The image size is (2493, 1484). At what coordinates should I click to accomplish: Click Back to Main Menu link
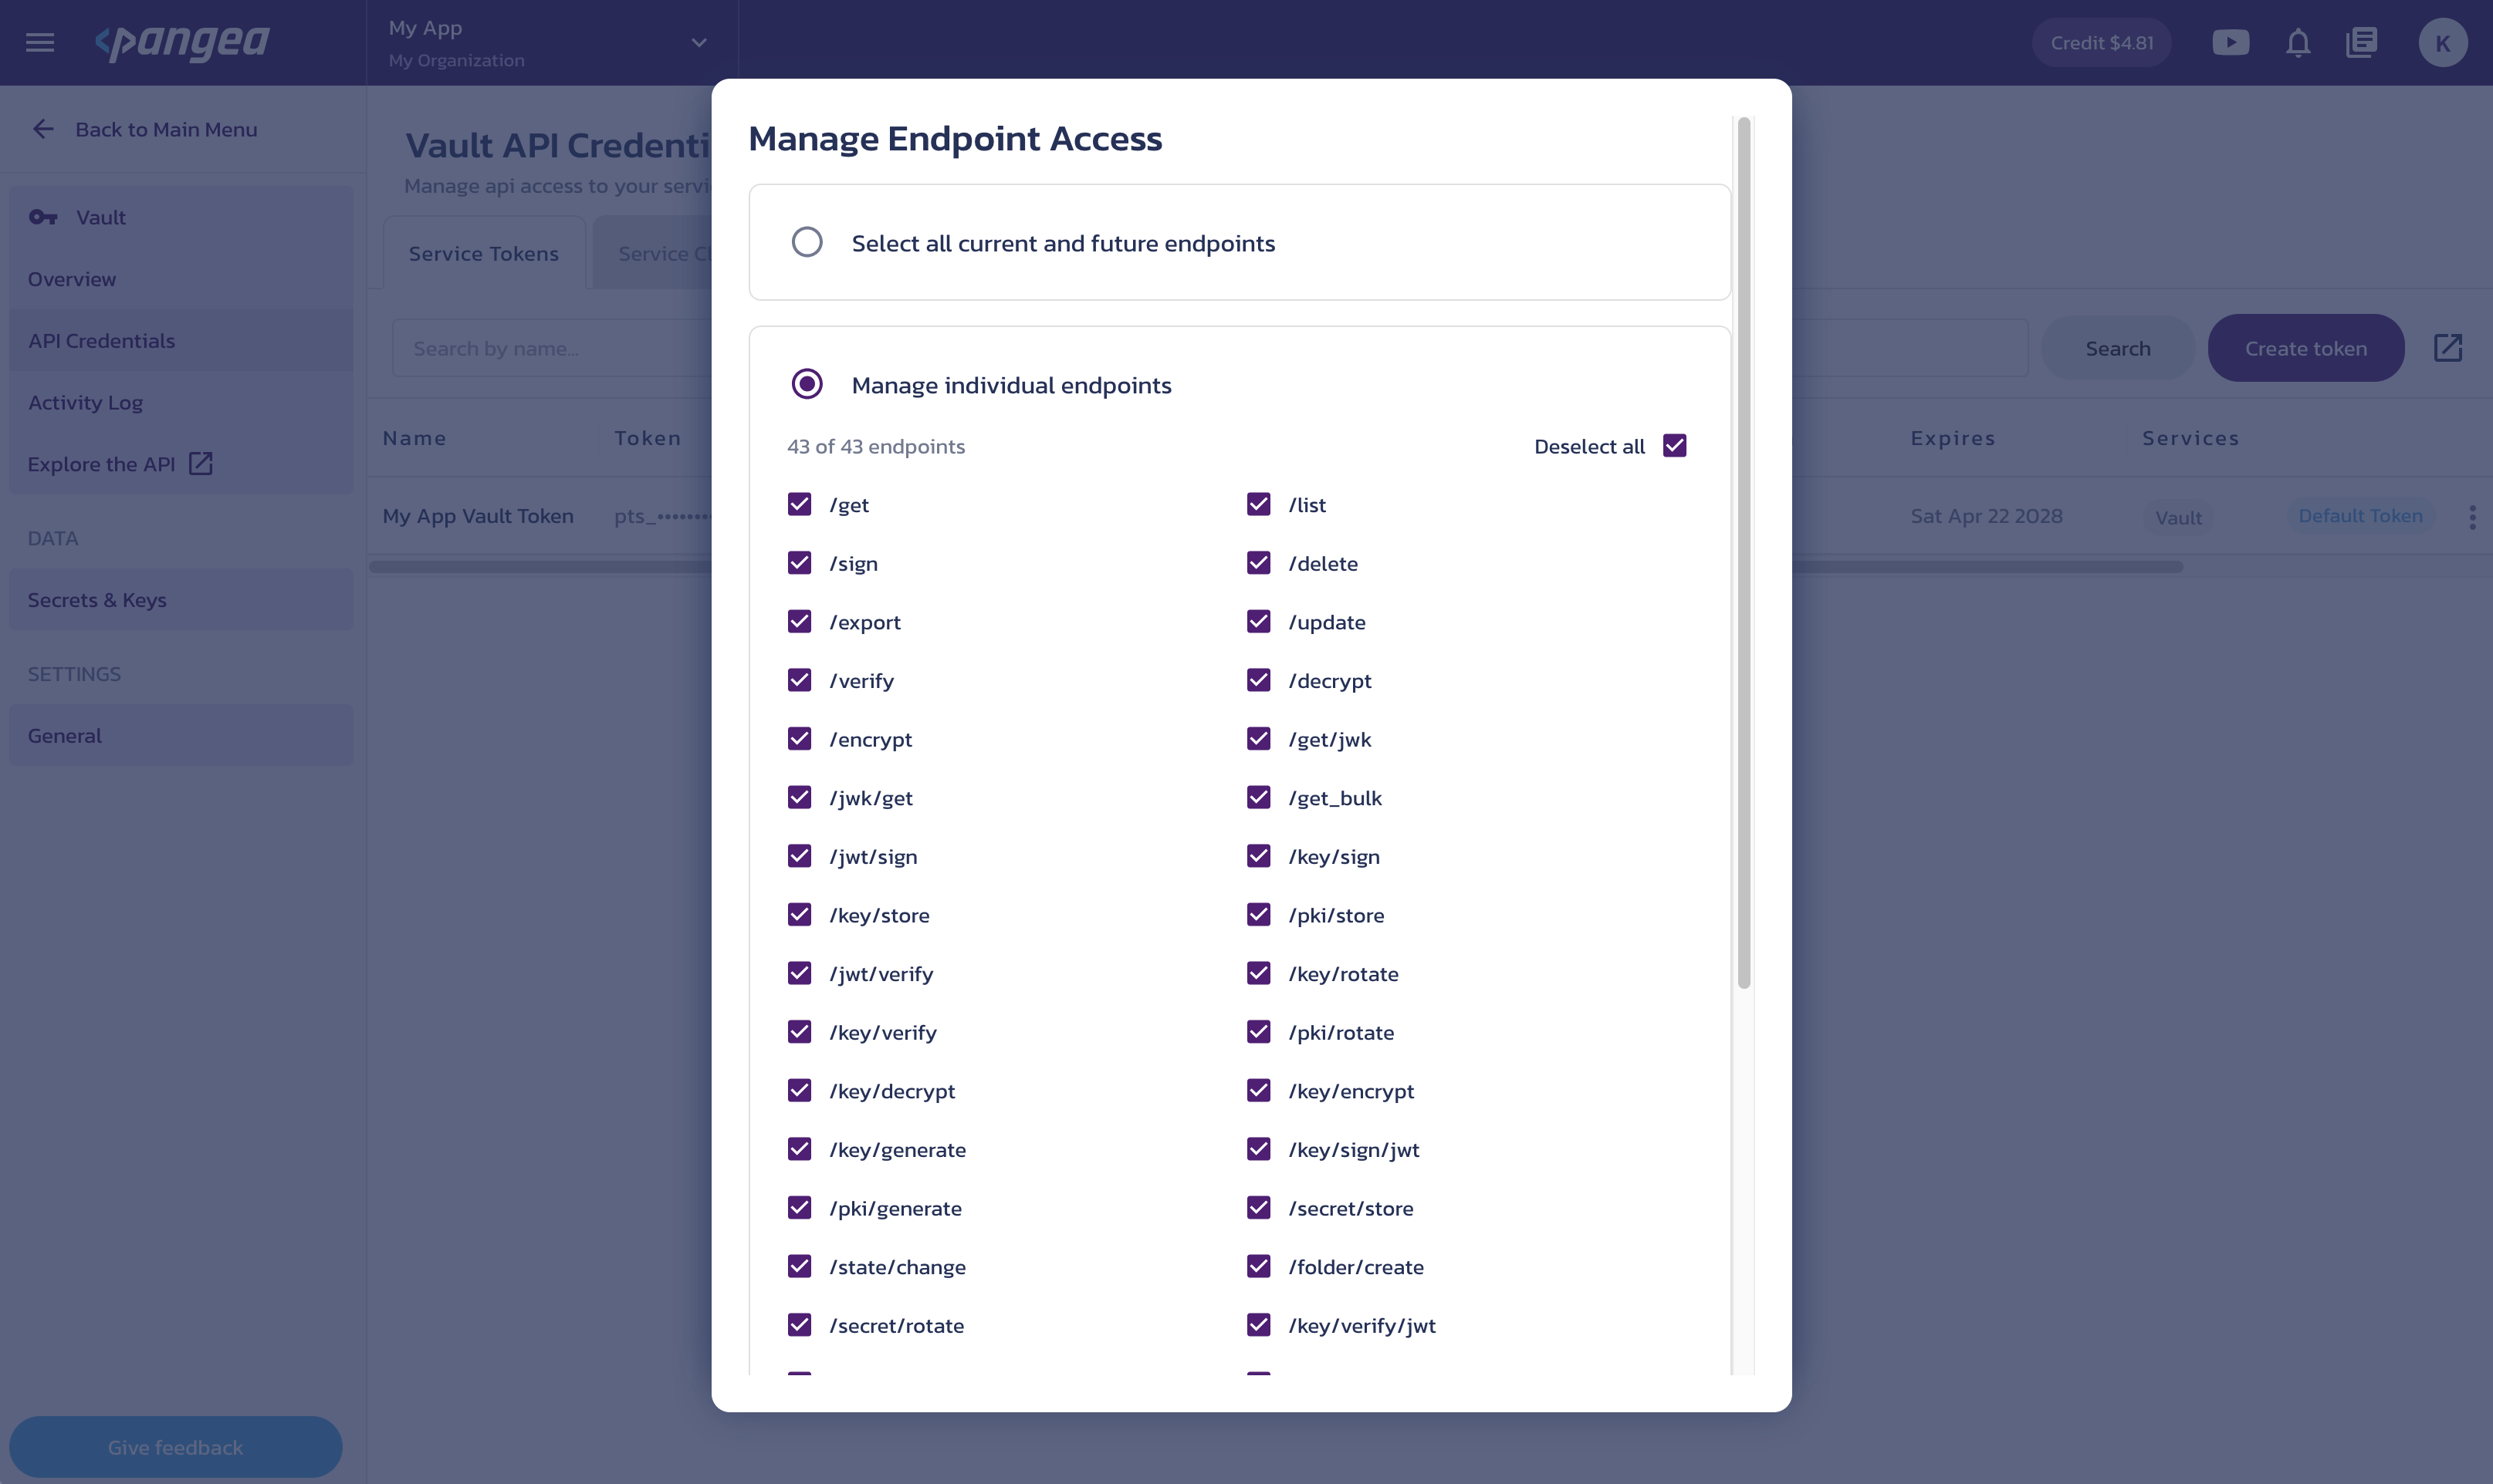pyautogui.click(x=166, y=129)
